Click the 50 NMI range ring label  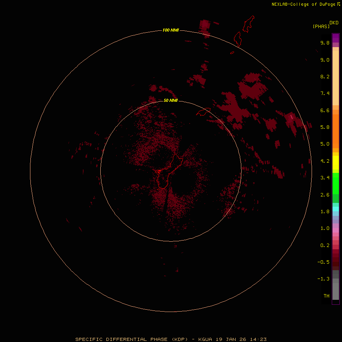coord(171,100)
